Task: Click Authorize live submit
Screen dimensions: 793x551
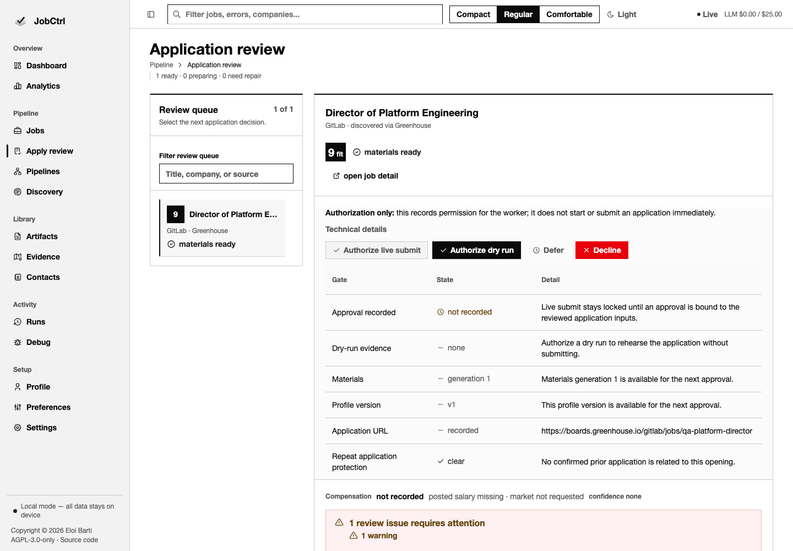Action: pos(377,250)
